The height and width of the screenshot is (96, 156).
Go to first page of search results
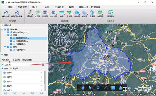point(5,93)
